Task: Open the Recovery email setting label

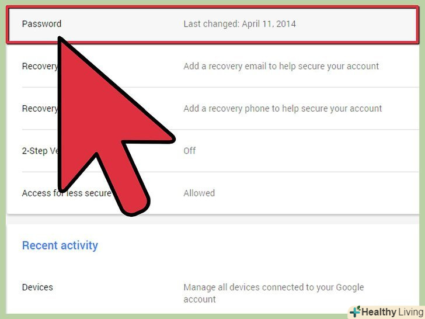Action: coord(40,66)
